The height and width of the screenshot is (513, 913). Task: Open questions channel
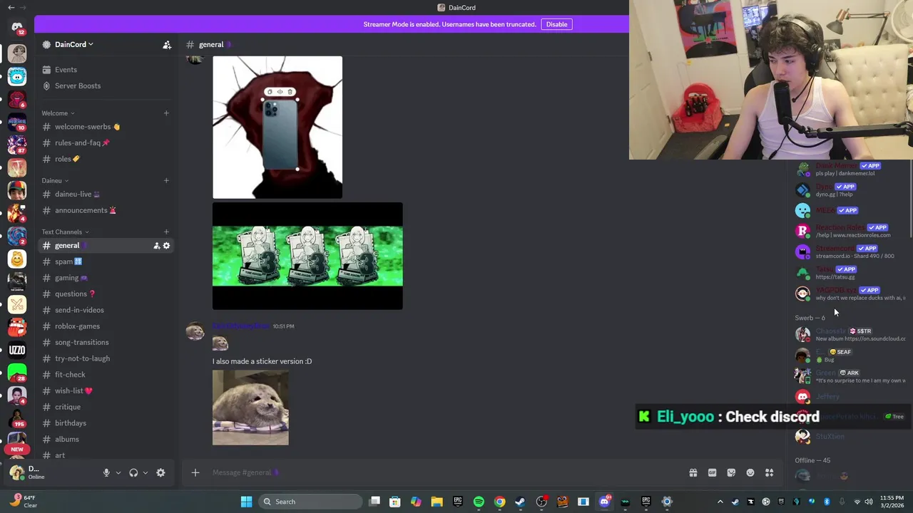pyautogui.click(x=71, y=294)
